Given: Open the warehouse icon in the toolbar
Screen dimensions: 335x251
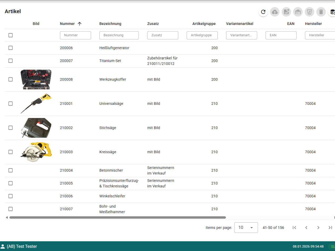Looking at the screenshot, I should [298, 12].
